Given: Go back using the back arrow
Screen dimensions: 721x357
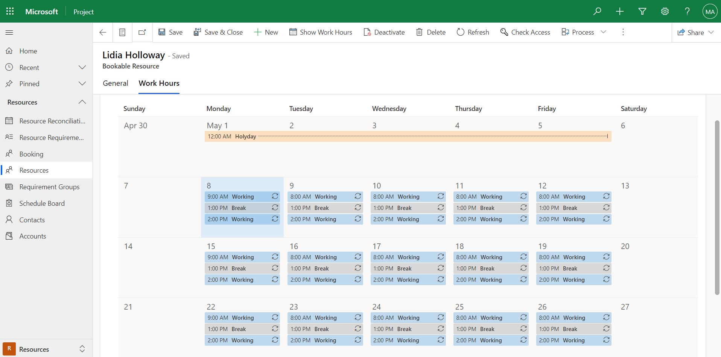Looking at the screenshot, I should click(103, 32).
